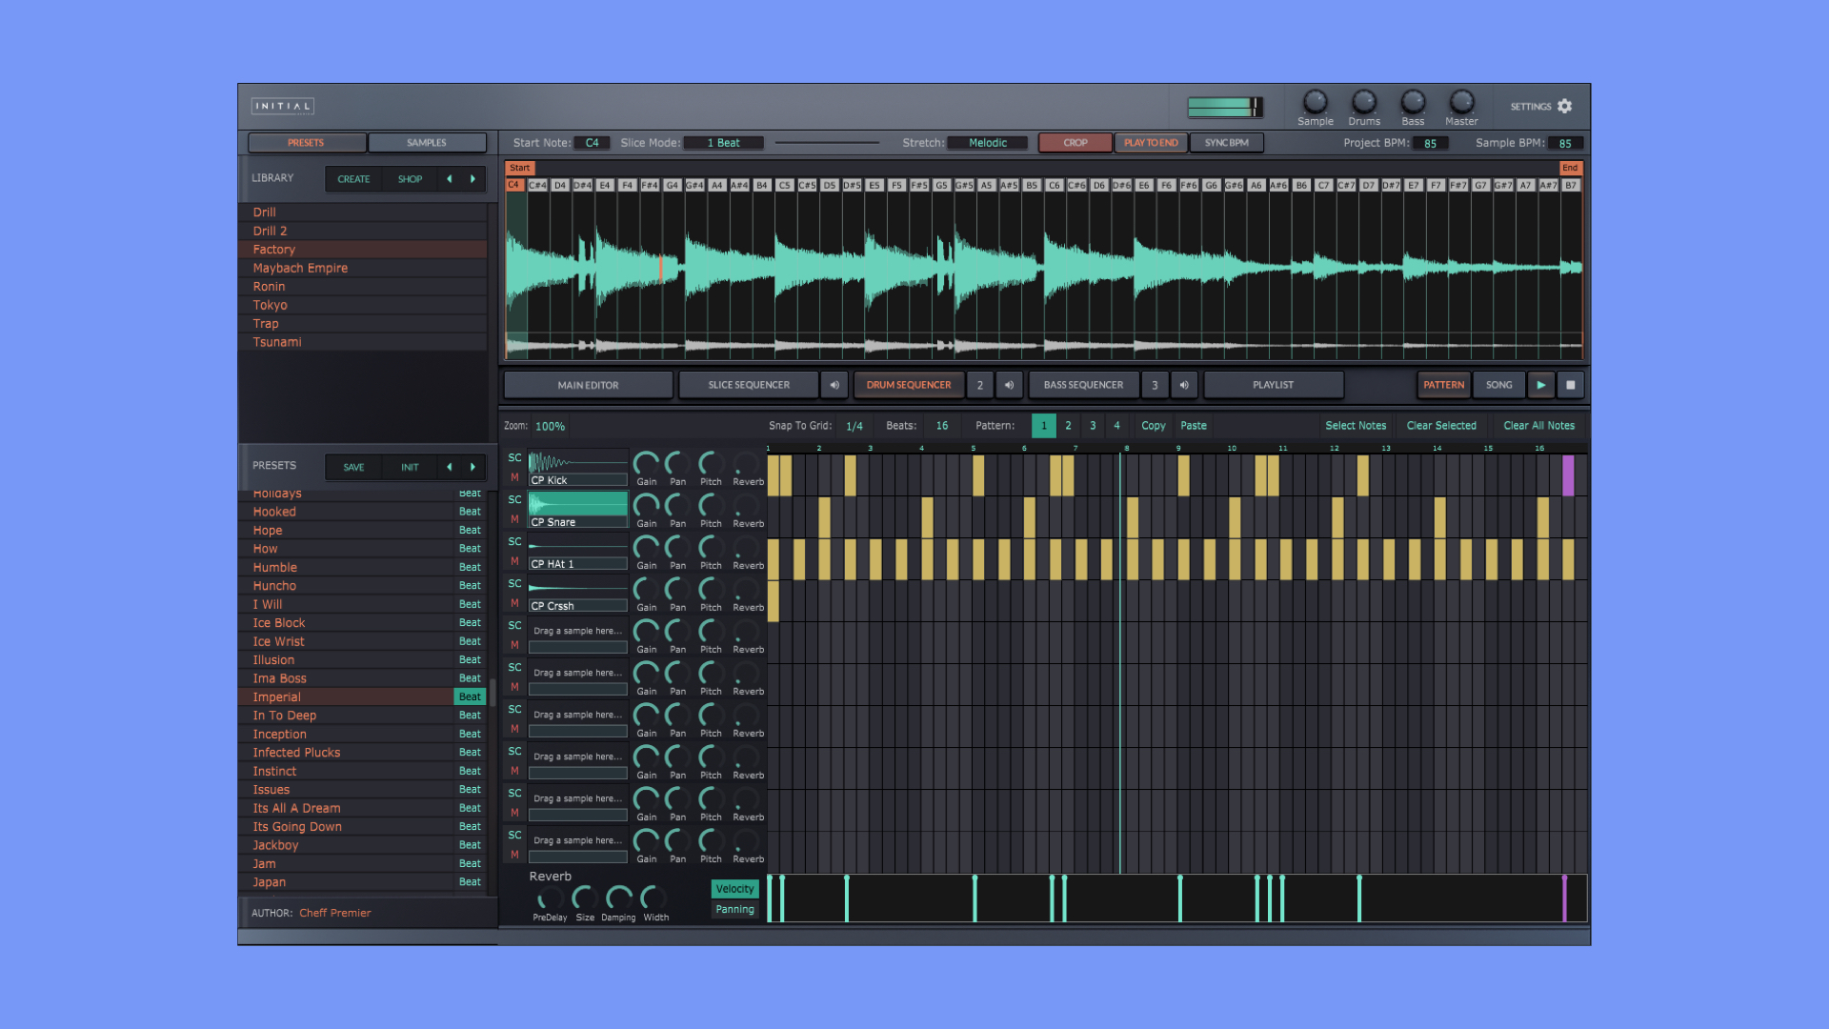The width and height of the screenshot is (1829, 1029).
Task: Adjust the Master volume knob
Action: [x=1461, y=101]
